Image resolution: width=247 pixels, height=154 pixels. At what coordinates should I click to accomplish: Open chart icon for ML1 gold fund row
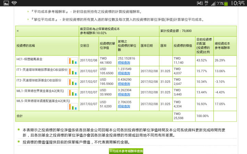tap(73, 92)
